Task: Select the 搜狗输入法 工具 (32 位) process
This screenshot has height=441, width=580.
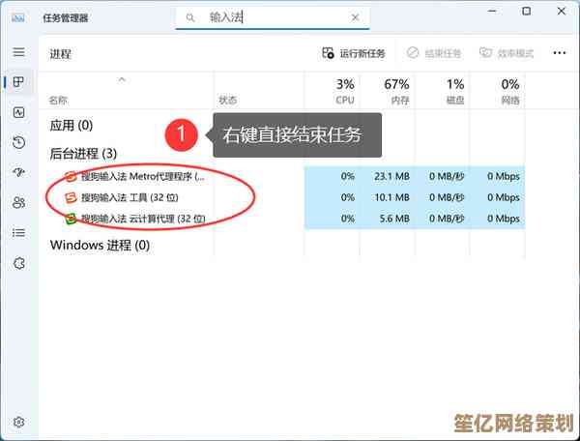Action: [135, 197]
